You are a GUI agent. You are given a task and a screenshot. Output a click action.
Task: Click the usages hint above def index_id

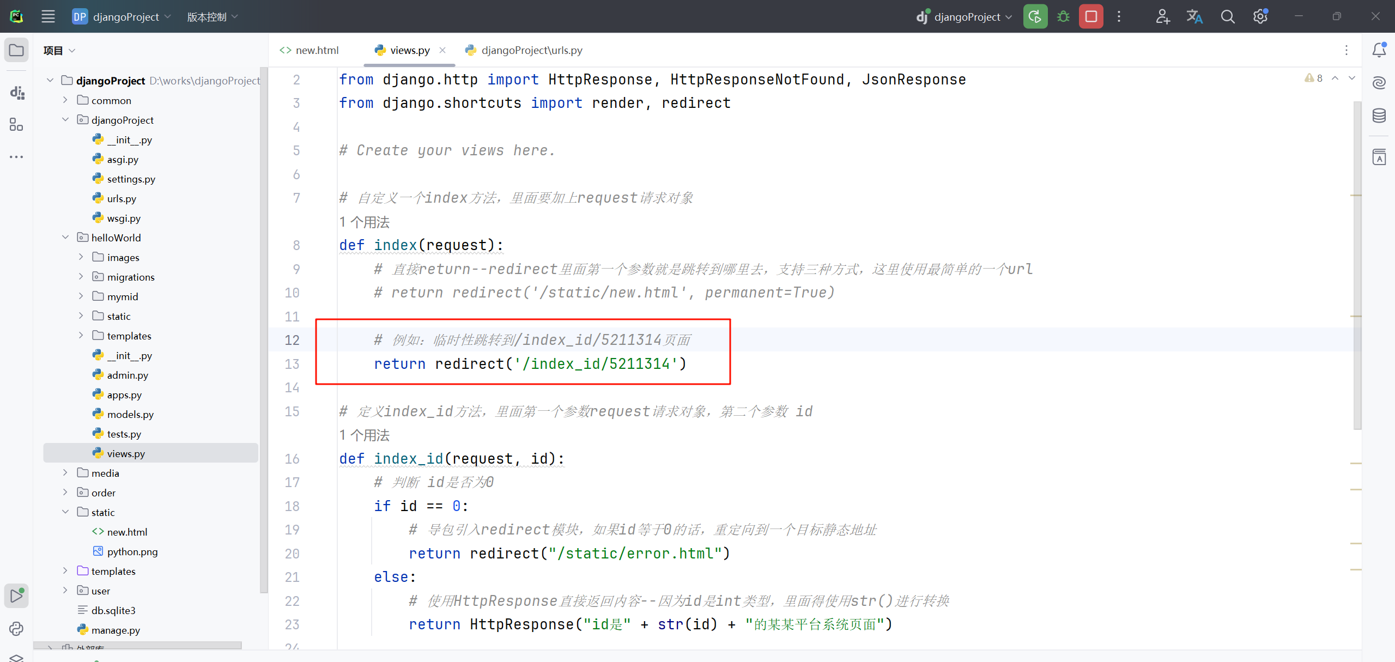pos(365,435)
